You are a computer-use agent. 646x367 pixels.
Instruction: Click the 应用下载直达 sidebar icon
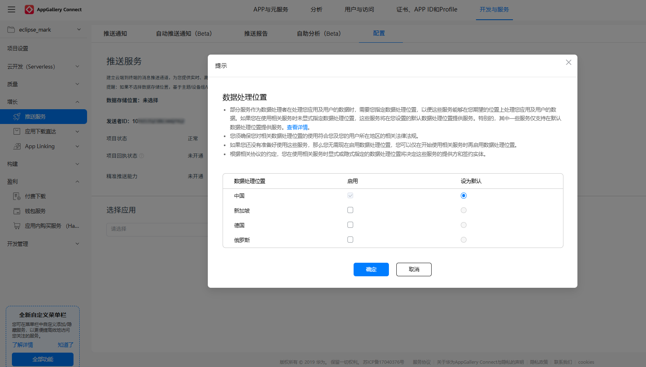pyautogui.click(x=17, y=131)
